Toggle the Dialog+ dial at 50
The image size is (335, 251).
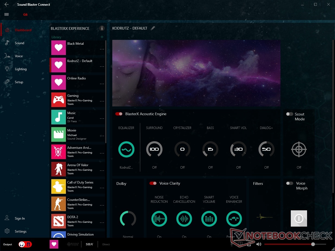(266, 149)
